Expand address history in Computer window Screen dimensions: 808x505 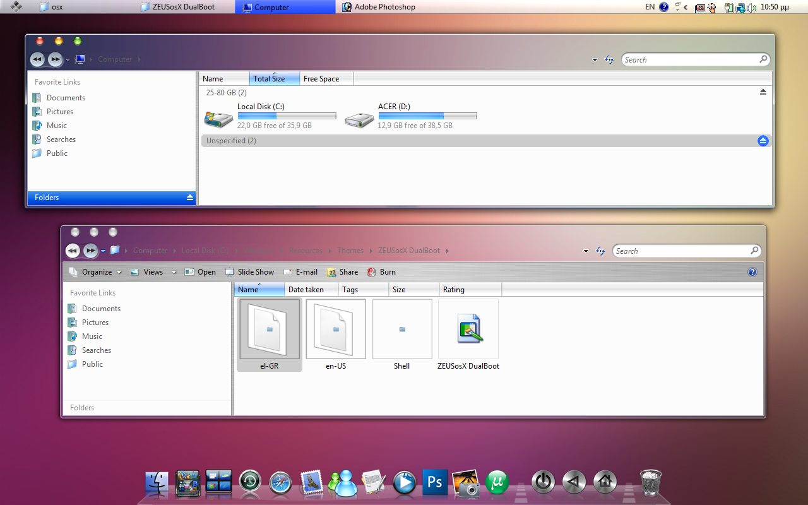(x=595, y=60)
